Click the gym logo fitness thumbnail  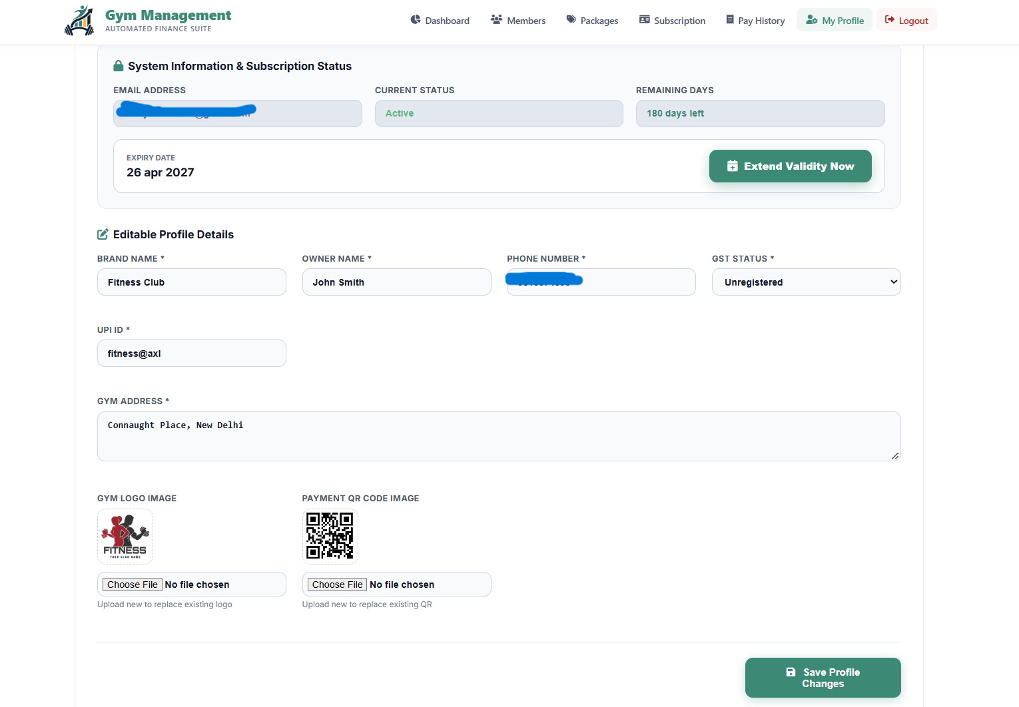(x=125, y=536)
